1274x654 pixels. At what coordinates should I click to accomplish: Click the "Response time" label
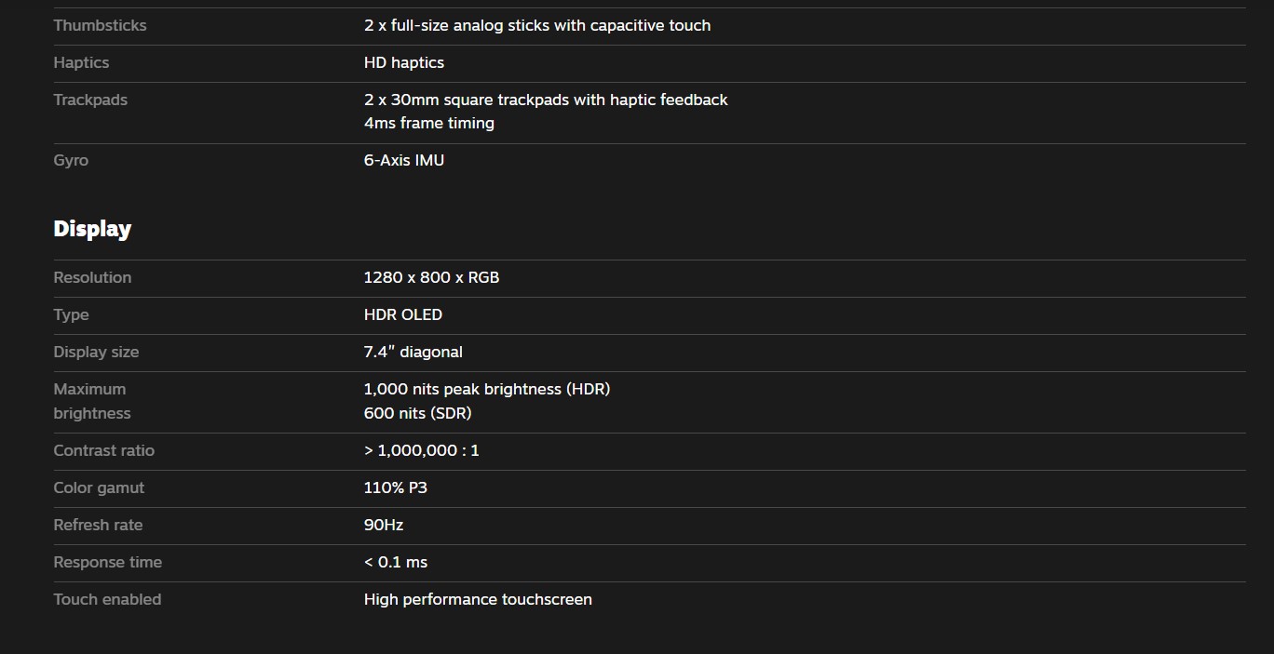[x=107, y=562]
